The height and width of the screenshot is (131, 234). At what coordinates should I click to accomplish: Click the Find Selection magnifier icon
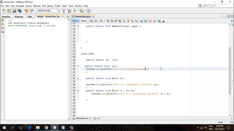pos(108,21)
